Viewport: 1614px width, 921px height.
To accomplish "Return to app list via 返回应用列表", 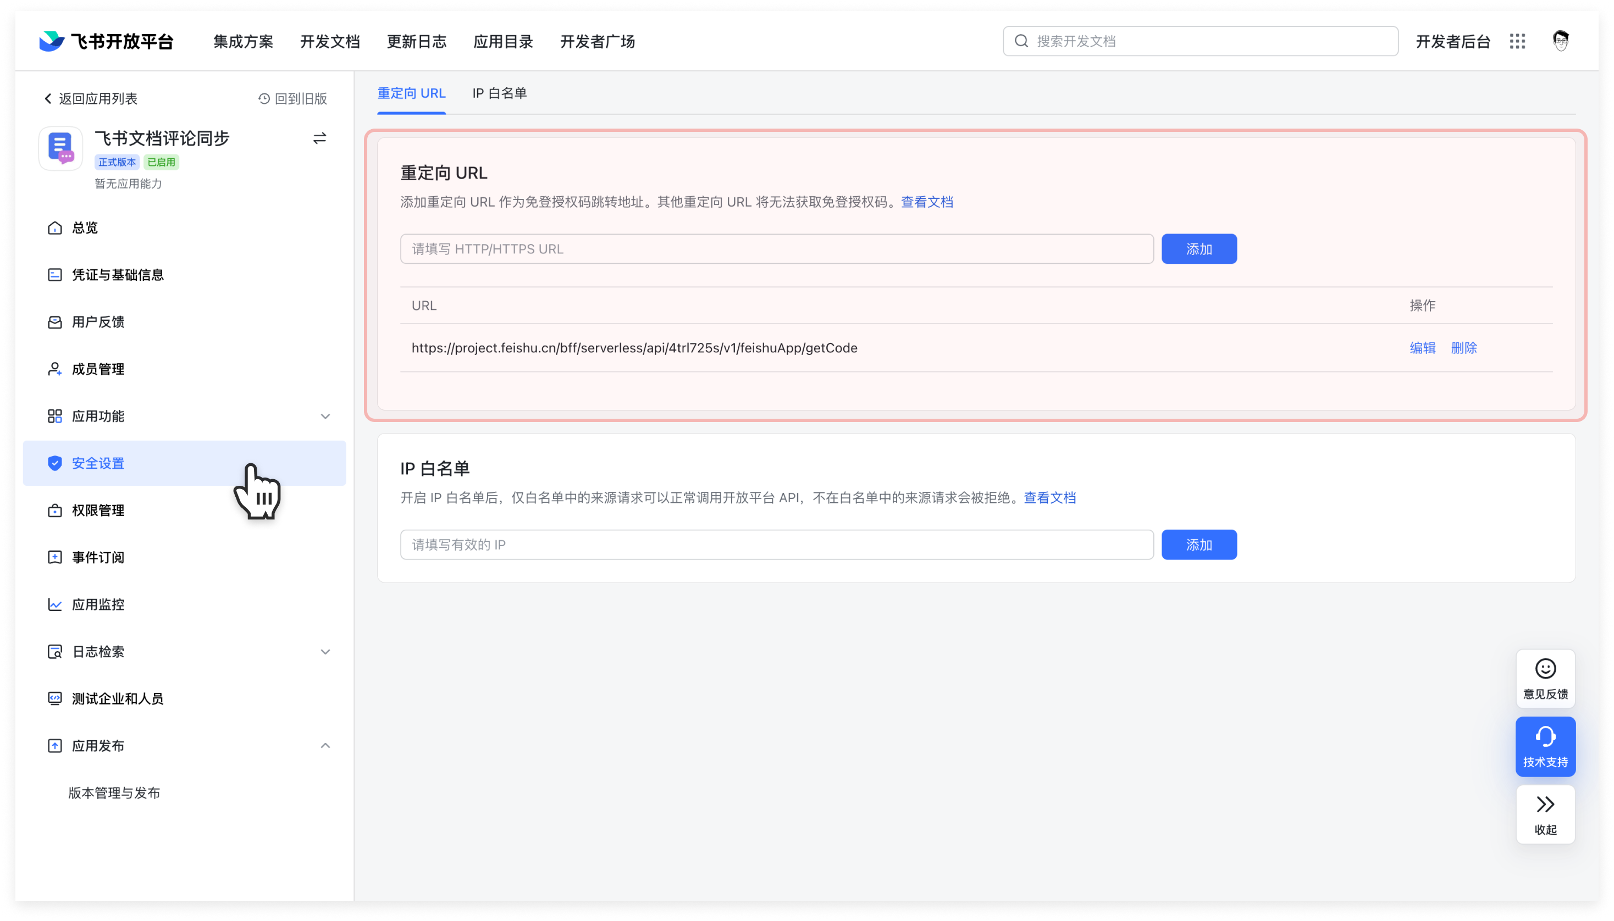I will pyautogui.click(x=98, y=99).
